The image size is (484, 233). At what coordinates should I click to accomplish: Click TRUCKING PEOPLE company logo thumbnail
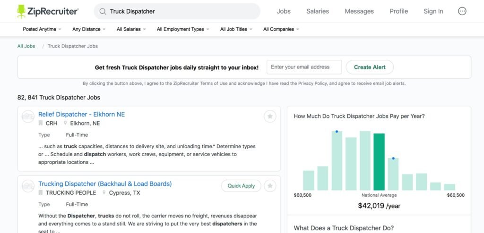click(28, 186)
